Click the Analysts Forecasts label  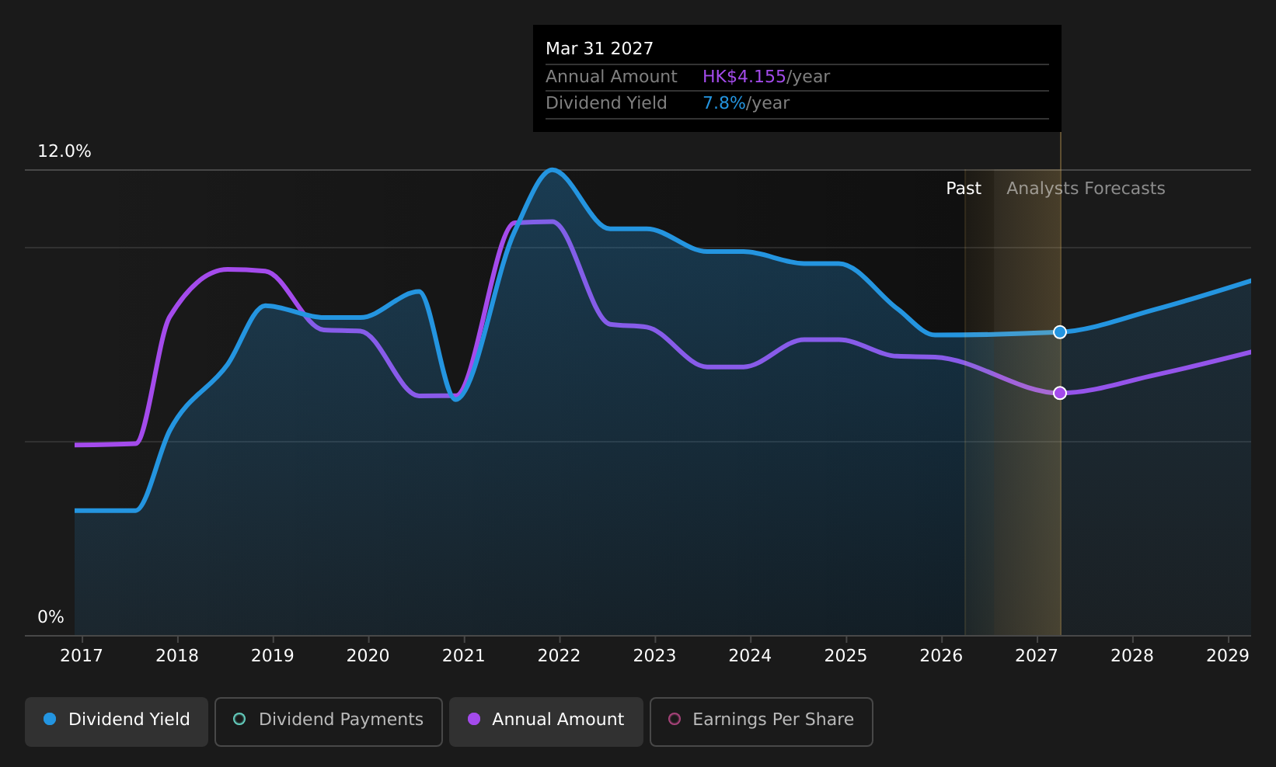(1086, 189)
